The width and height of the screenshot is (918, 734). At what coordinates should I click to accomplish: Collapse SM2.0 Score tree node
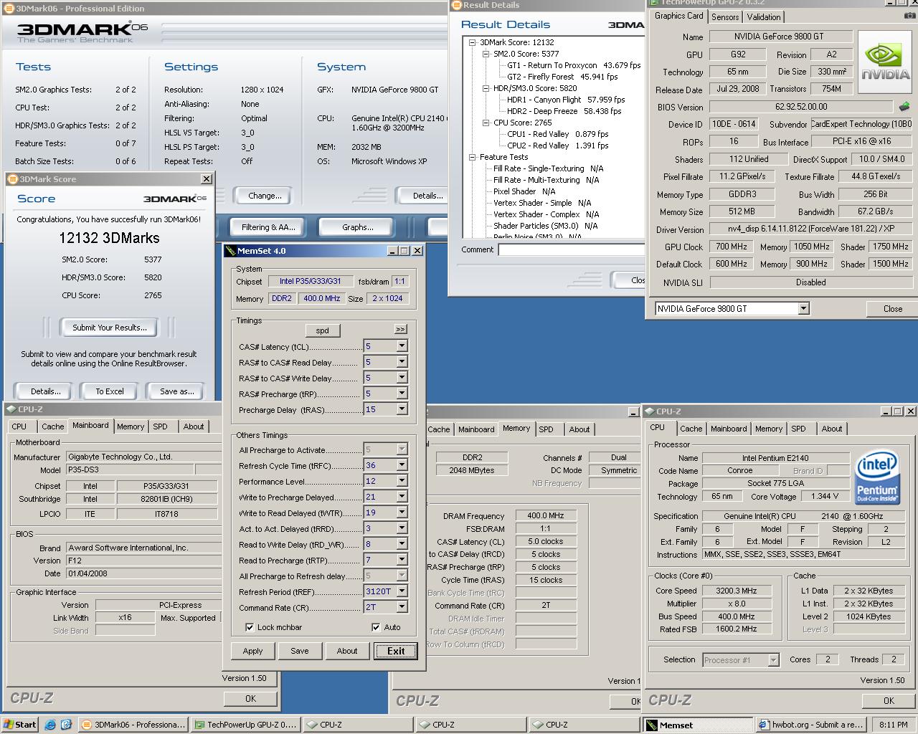click(486, 54)
